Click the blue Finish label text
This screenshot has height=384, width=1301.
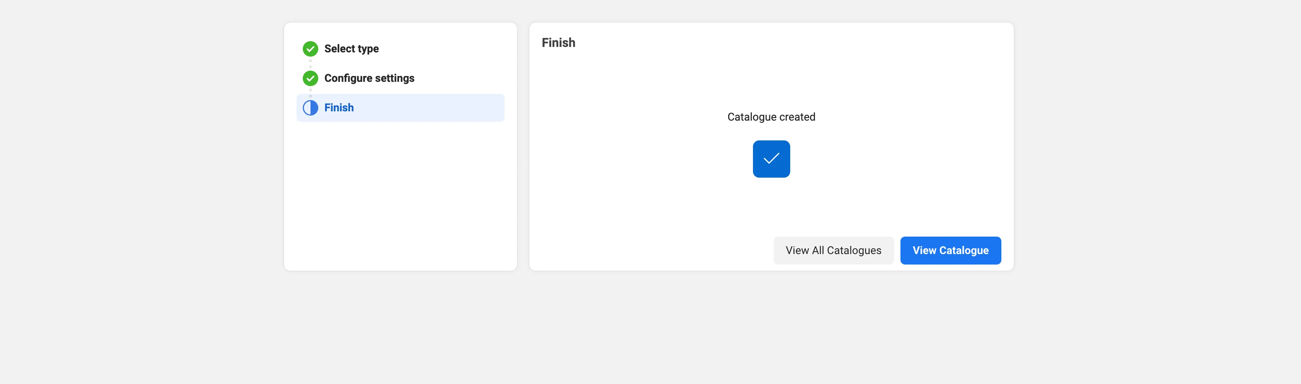point(338,107)
